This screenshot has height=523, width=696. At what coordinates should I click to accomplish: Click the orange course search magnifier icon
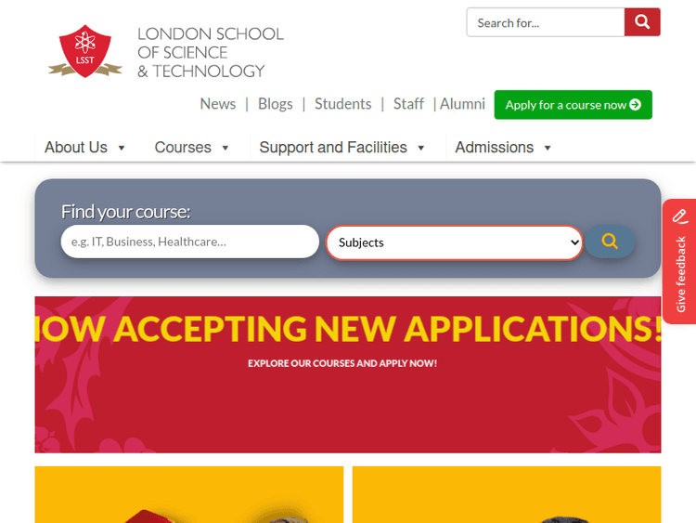(x=610, y=242)
